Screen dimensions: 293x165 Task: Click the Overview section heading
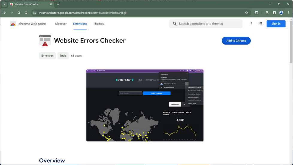pos(52,161)
